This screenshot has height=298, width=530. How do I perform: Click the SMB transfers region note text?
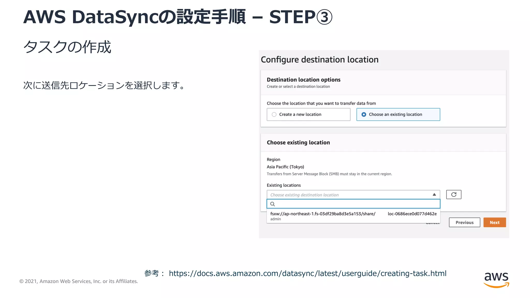point(329,174)
